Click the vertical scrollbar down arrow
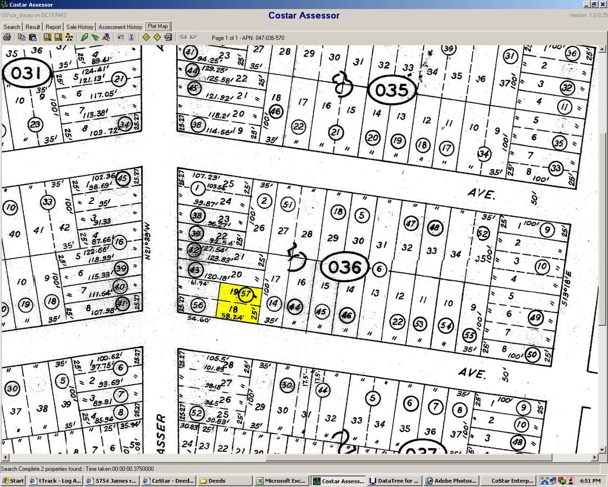This screenshot has height=487, width=608. (x=603, y=450)
